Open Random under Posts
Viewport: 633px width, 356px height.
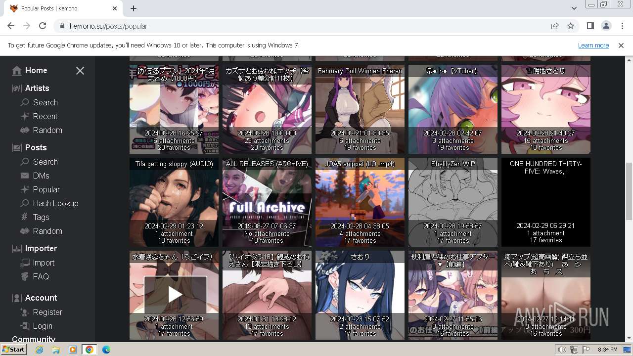41,231
